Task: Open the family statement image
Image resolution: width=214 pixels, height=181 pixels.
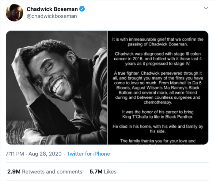Action: pos(157,88)
